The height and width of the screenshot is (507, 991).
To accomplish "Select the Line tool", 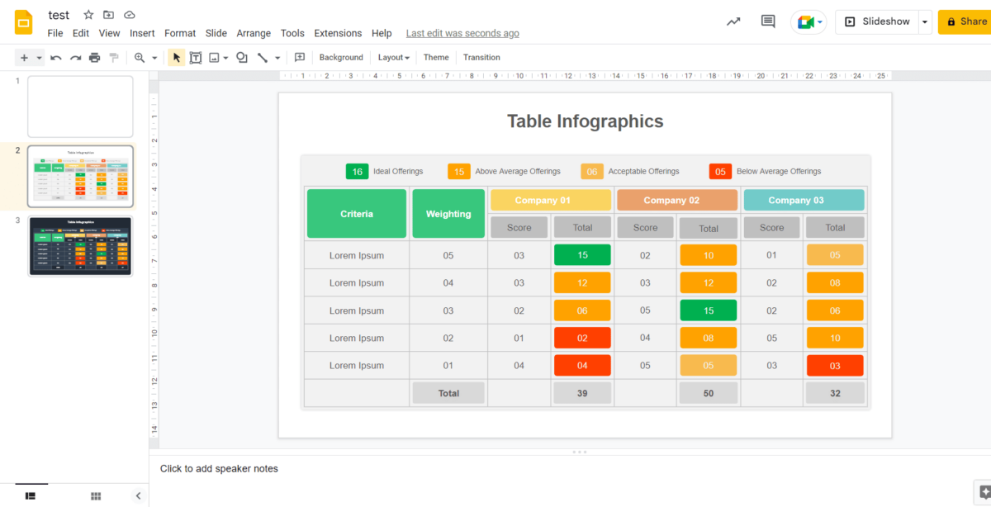I will (x=263, y=57).
